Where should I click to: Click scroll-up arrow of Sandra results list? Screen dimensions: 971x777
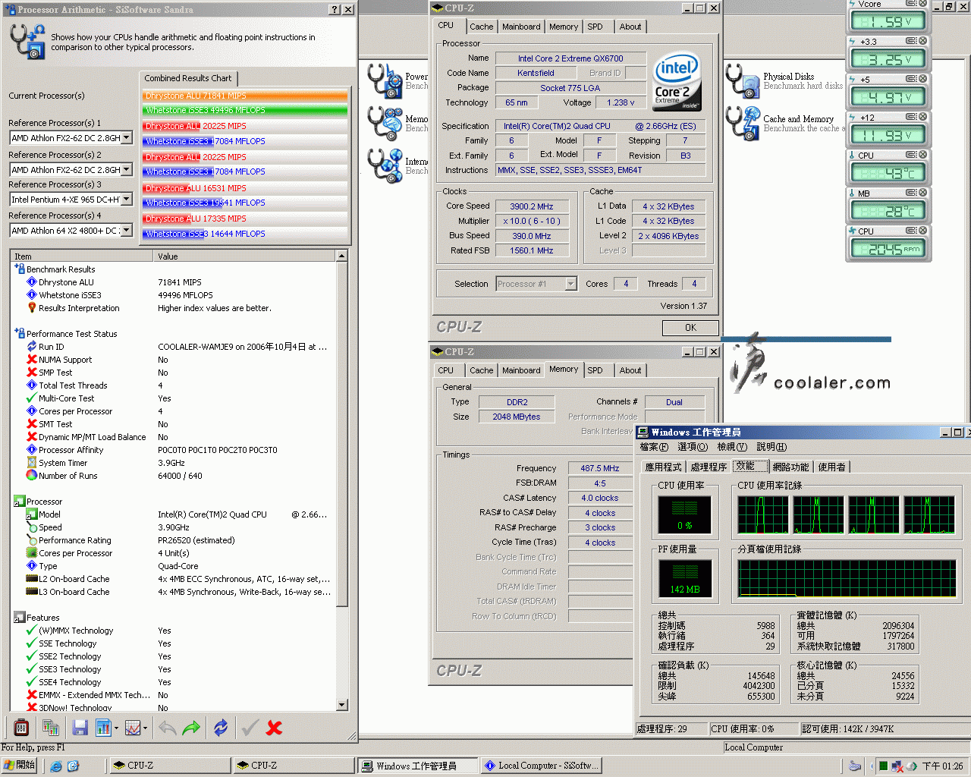coord(341,256)
